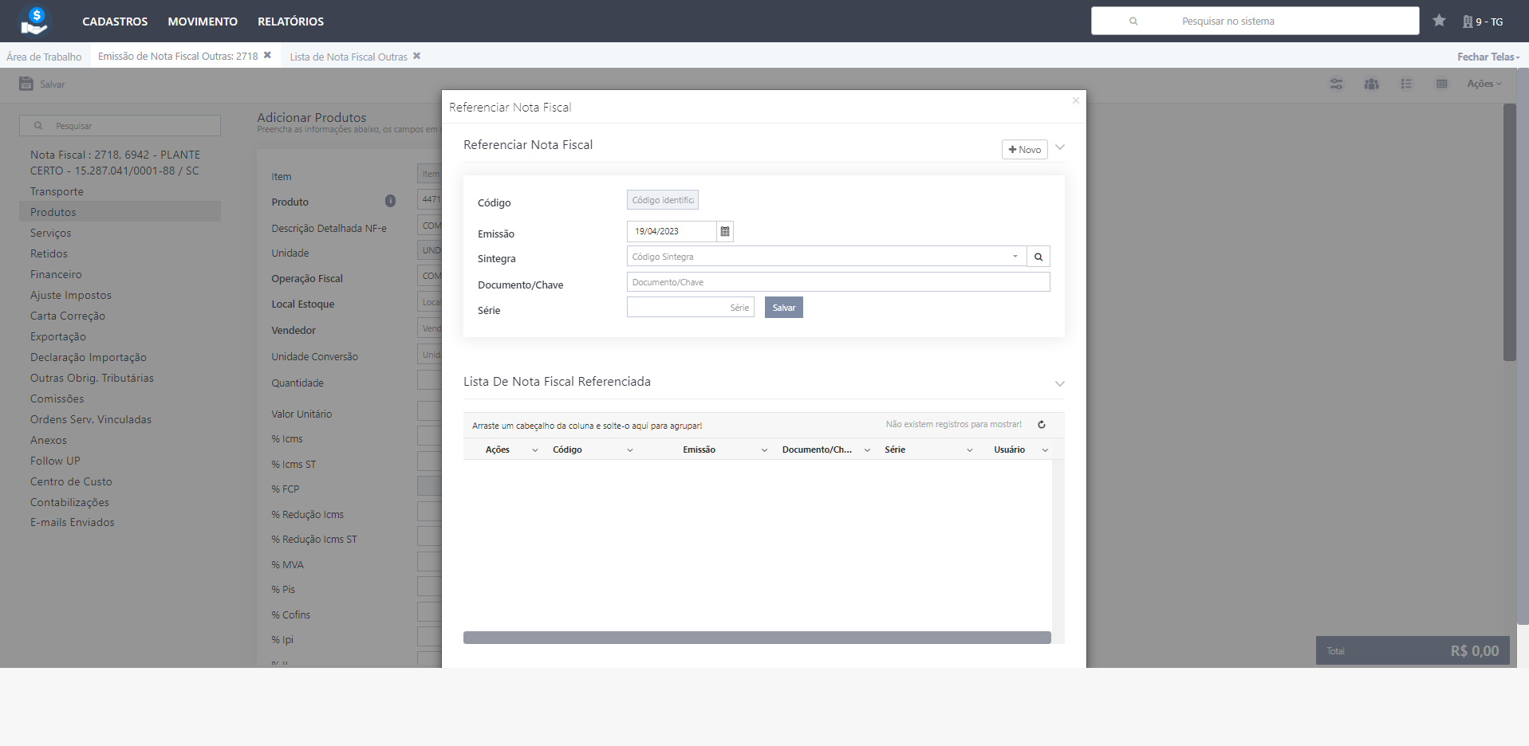Screen dimensions: 1529x746
Task: Click the Salvar floppy disk icon in toolbar
Action: 26,84
